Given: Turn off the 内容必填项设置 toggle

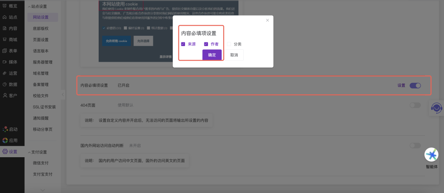Looking at the screenshot, I should (415, 86).
